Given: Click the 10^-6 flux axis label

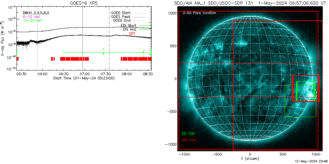Looking at the screenshot, I should (x=12, y=32).
